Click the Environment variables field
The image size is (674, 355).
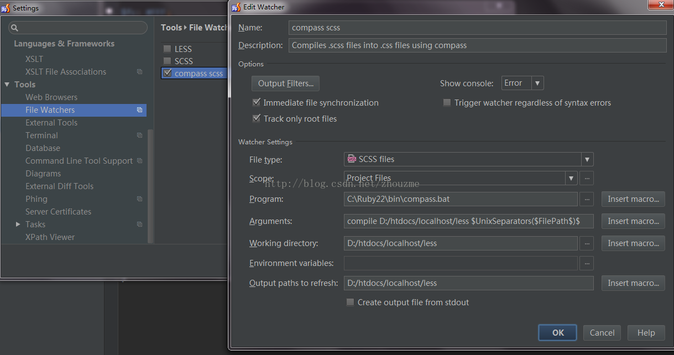(461, 263)
